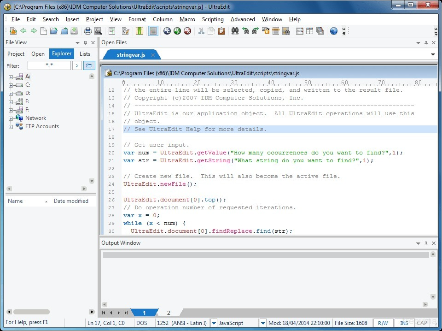Sort files by Date modified column
The image size is (442, 331).
(72, 201)
